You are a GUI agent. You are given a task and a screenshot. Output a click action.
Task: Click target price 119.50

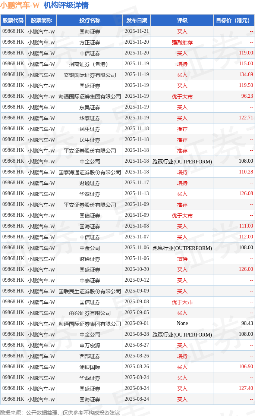pyautogui.click(x=246, y=85)
